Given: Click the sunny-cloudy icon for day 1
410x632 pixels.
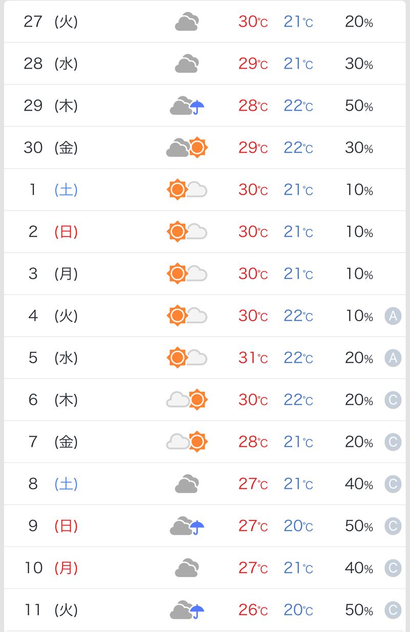Looking at the screenshot, I should tap(187, 190).
